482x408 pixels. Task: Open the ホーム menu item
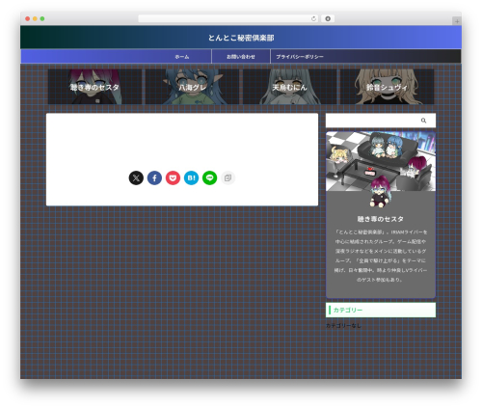[x=182, y=57]
